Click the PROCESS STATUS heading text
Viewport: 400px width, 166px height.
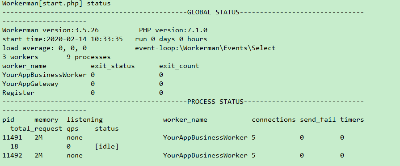tap(215, 102)
